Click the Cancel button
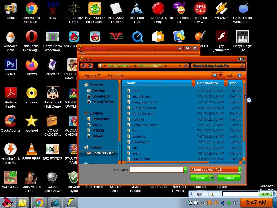277x208 pixels. pos(229,178)
